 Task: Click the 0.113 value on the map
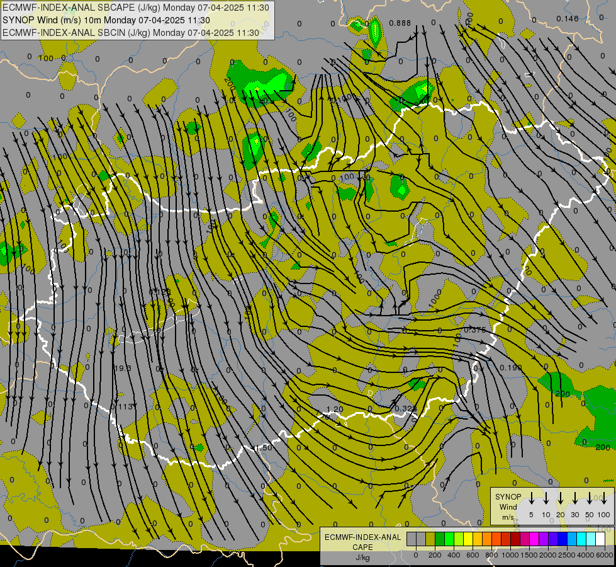122,406
